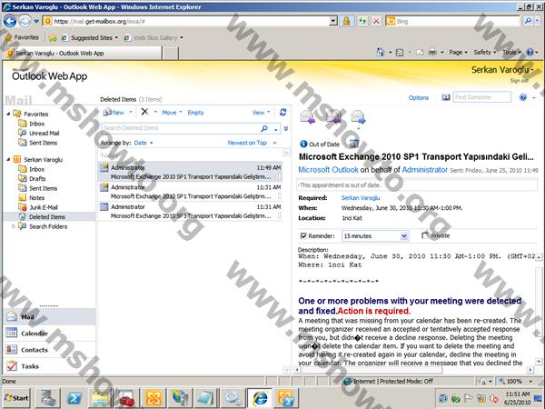Click the Reply icon in reading pane
The height and width of the screenshot is (409, 545).
click(x=308, y=117)
